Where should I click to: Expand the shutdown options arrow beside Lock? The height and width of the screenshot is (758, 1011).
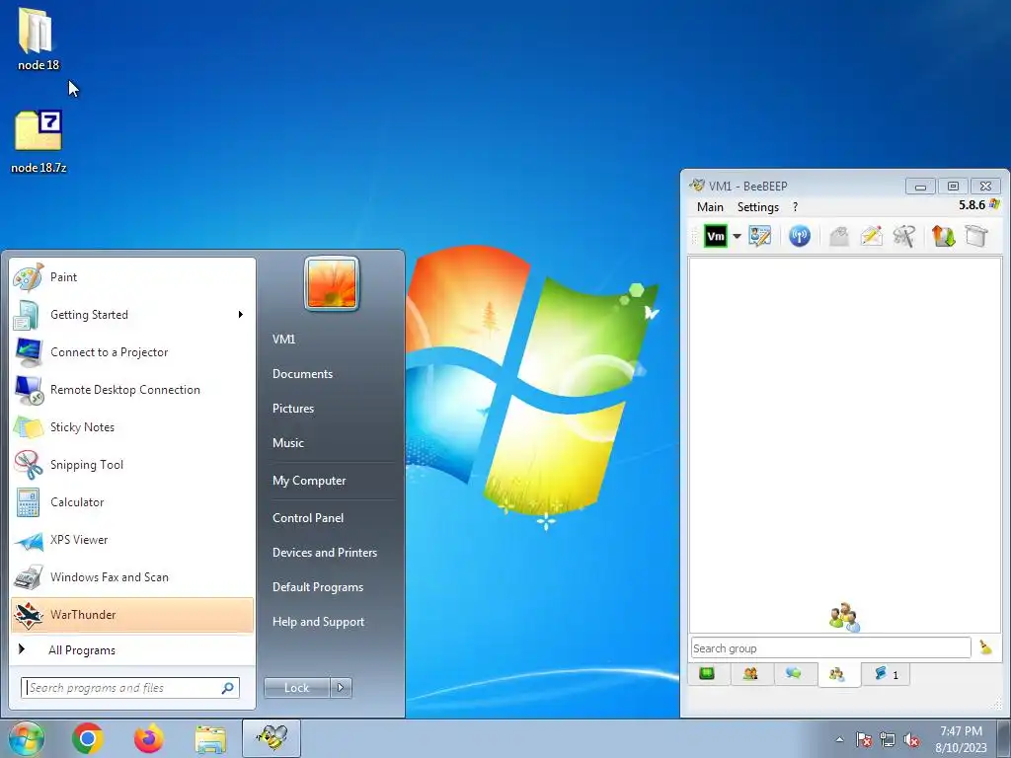pos(341,688)
